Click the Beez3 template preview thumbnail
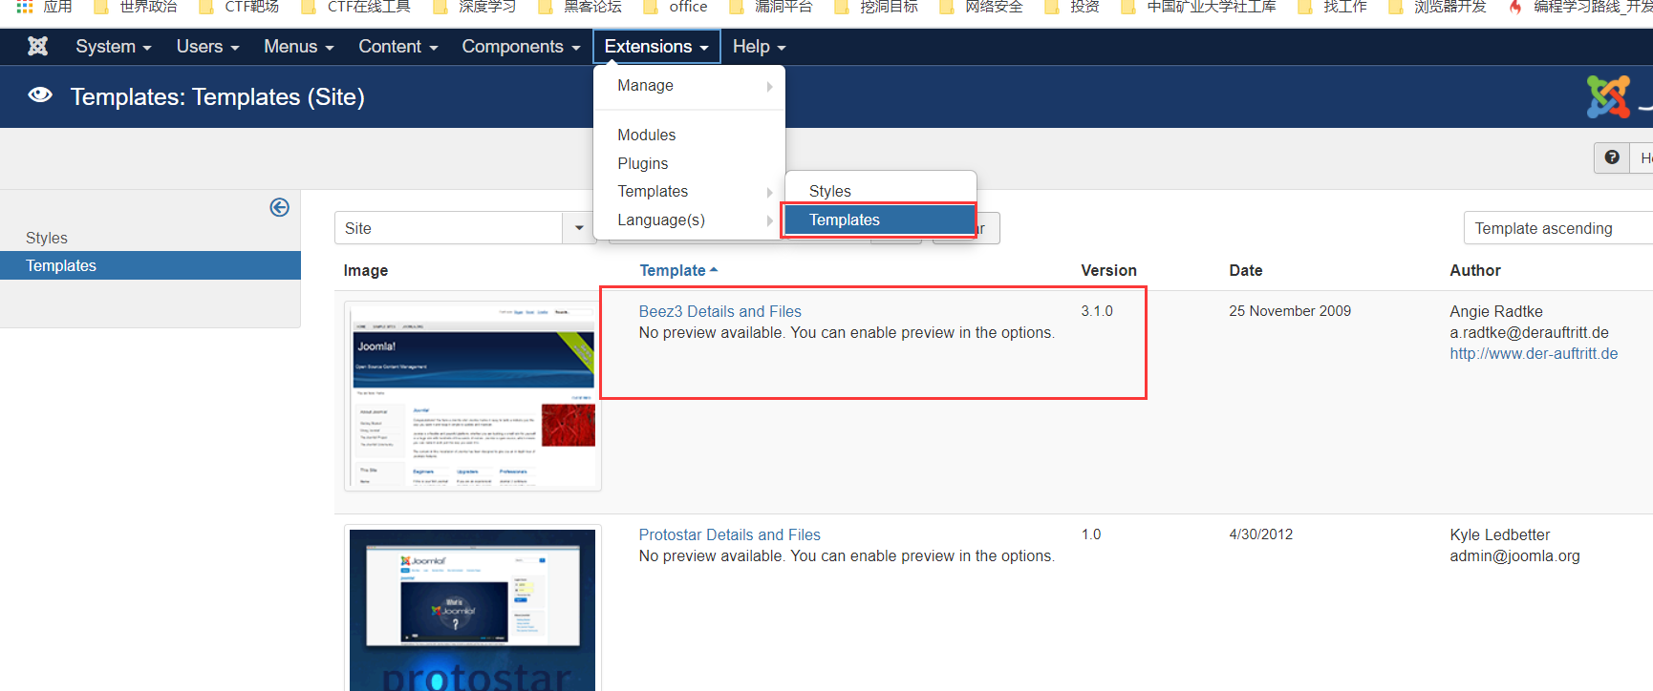This screenshot has width=1653, height=691. coord(473,396)
